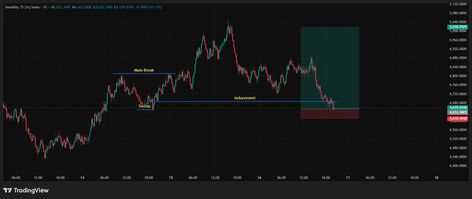Click the 4,400.0000 price axis label

458,166
